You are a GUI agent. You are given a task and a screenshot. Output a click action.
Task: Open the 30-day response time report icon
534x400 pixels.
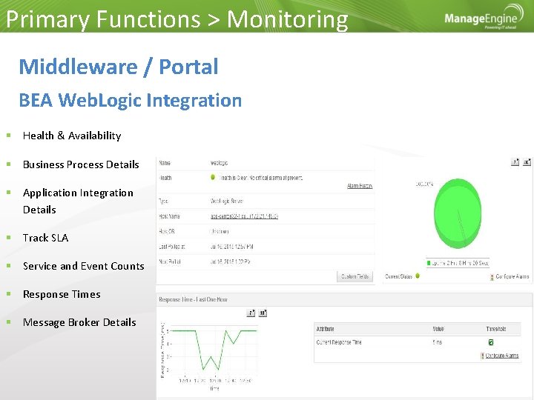point(263,313)
